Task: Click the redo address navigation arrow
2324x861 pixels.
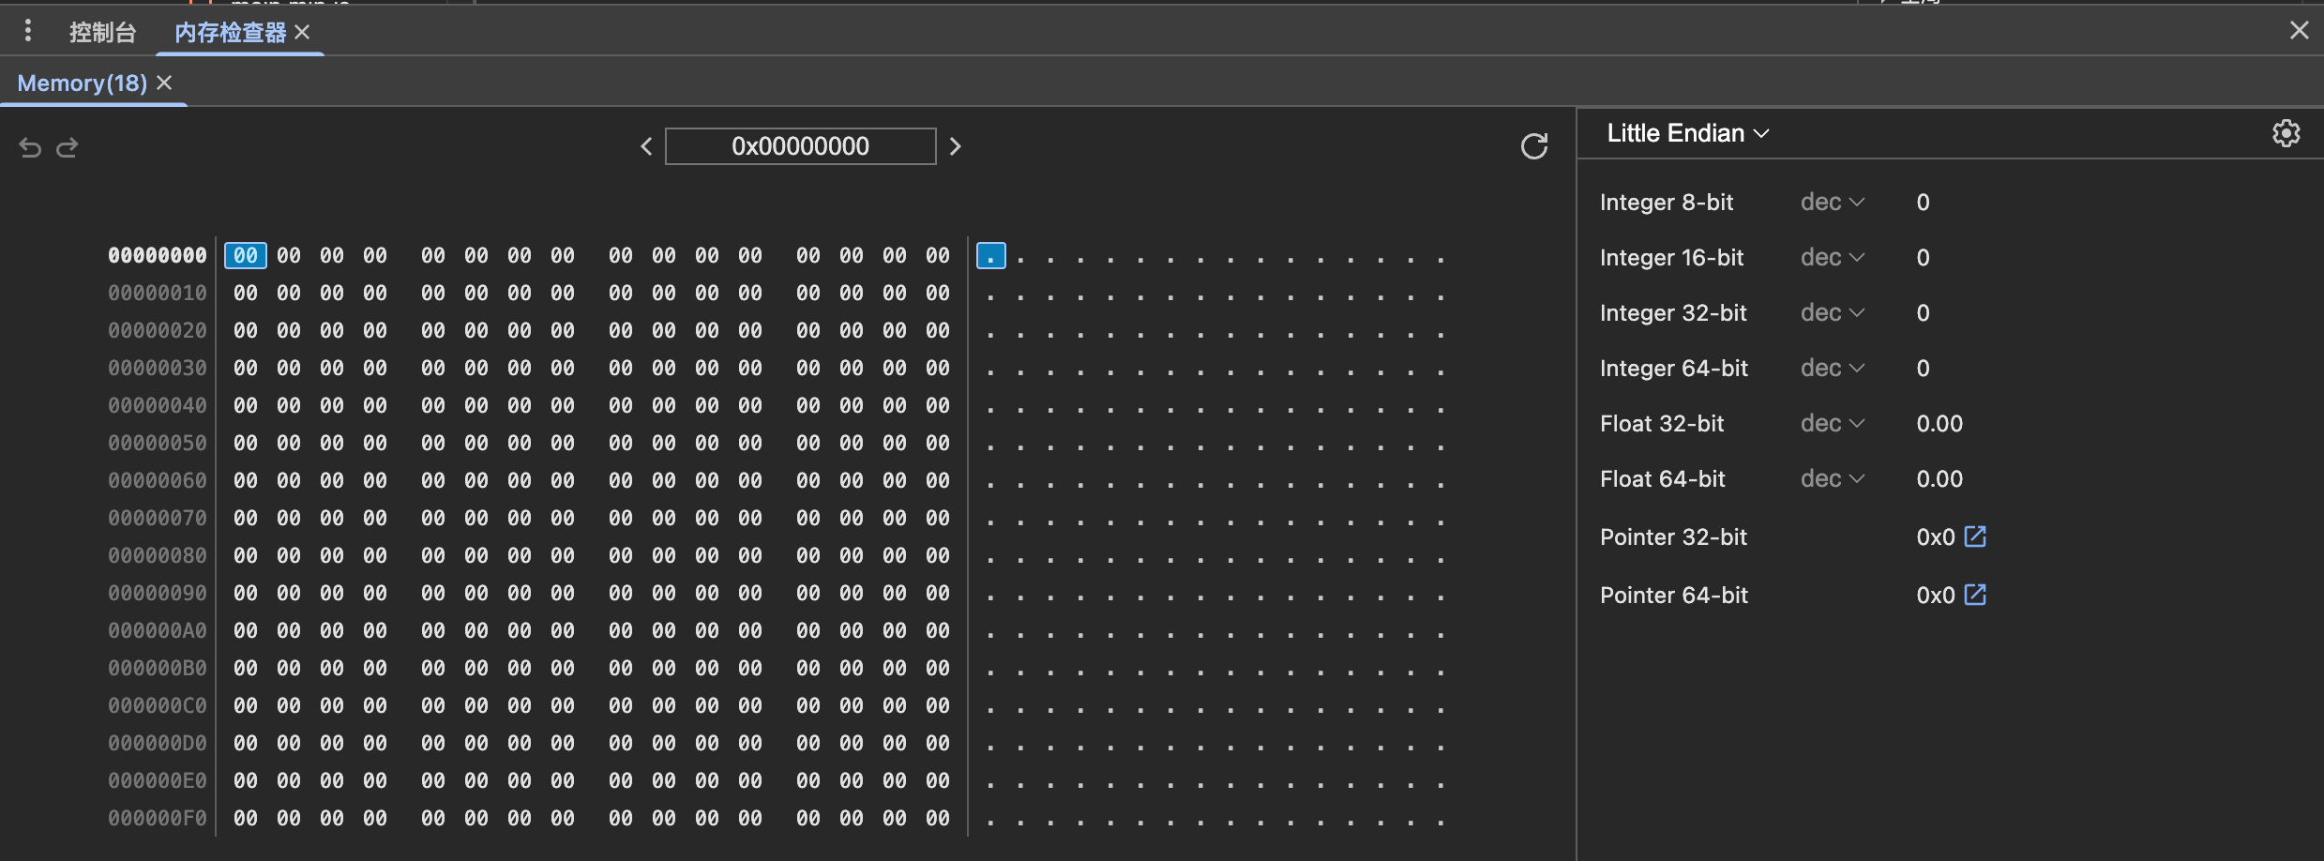Action: 68,147
